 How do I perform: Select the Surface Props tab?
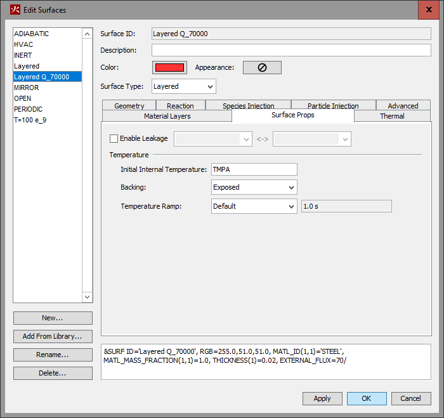[x=293, y=115]
